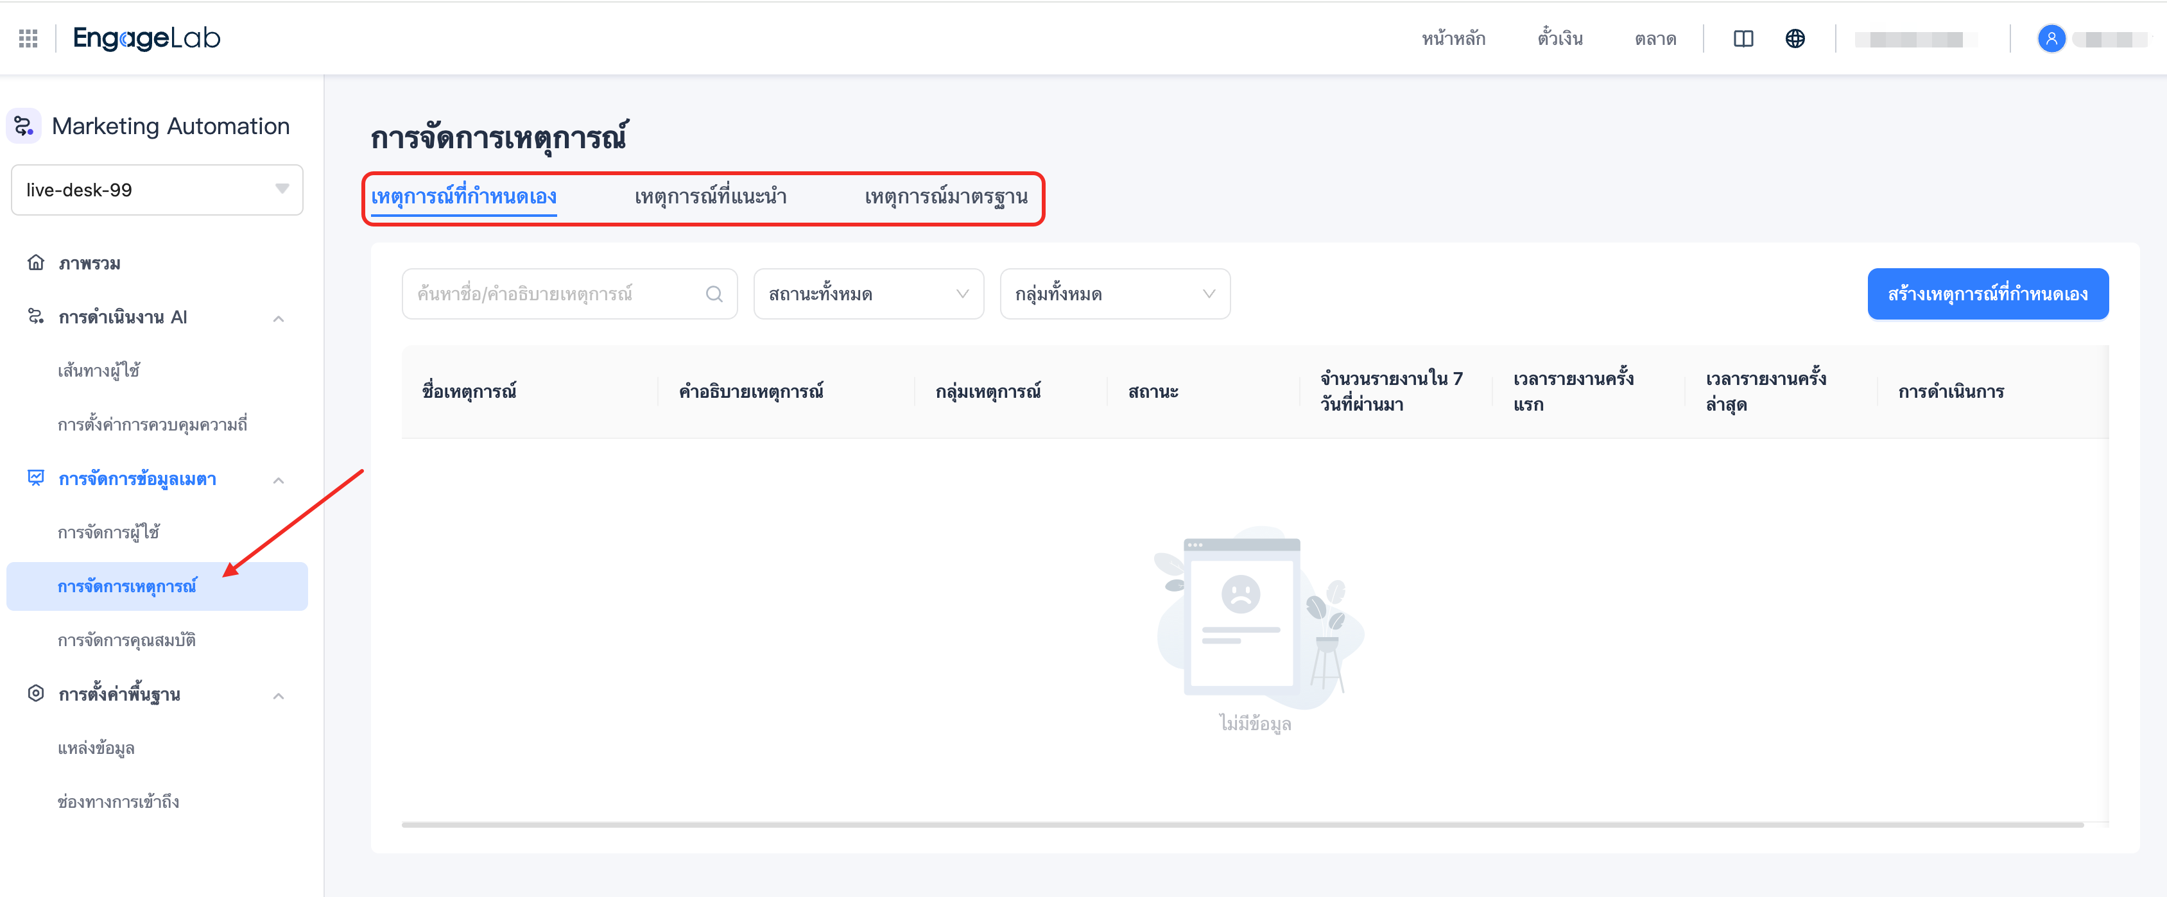This screenshot has width=2167, height=897.
Task: Open the language globe icon
Action: point(1796,38)
